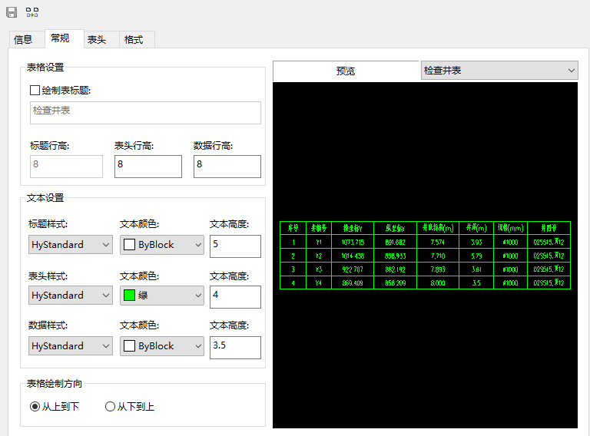
Task: Open the 标题样式 HyStandard dropdown
Action: [71, 245]
